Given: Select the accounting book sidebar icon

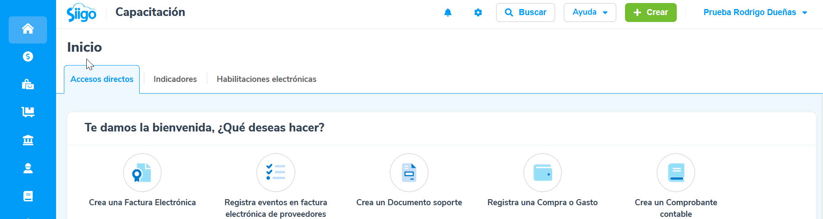Looking at the screenshot, I should click(28, 196).
